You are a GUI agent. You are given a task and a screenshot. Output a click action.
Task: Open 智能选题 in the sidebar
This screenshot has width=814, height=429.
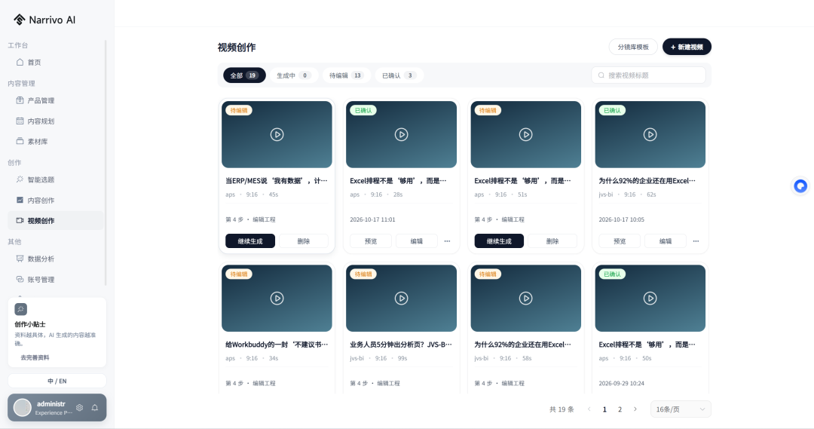(x=56, y=179)
